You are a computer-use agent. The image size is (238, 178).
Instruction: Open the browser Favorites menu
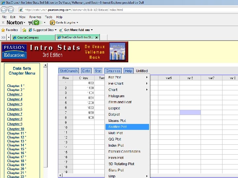point(35,17)
